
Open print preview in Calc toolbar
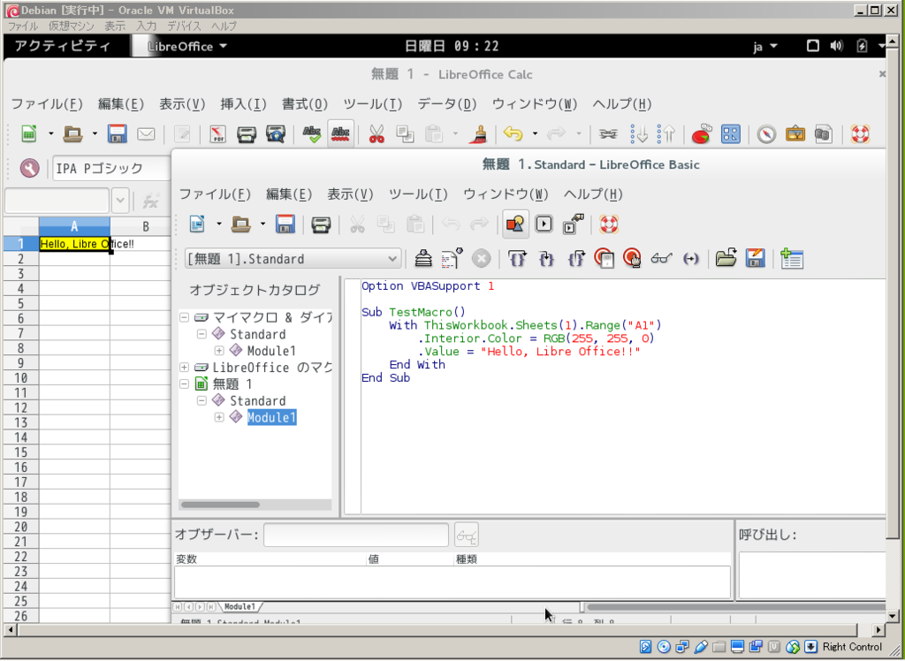tap(276, 134)
